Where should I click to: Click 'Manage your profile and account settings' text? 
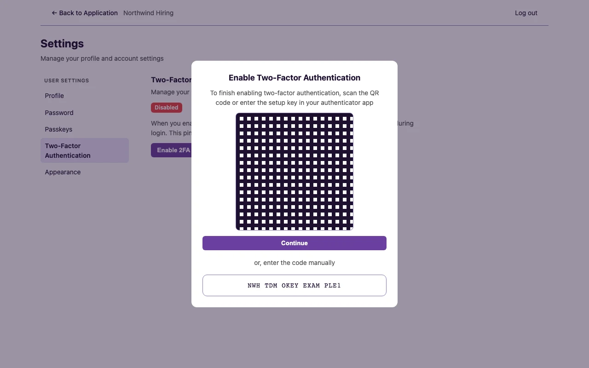tap(102, 58)
